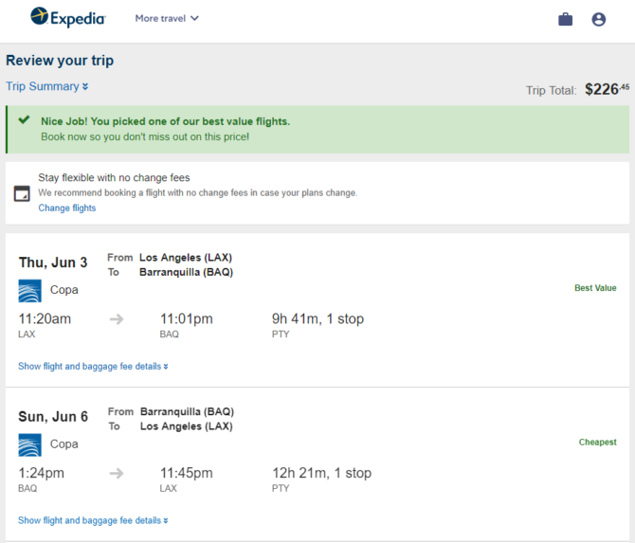The image size is (635, 543).
Task: Click the Expedia logo
Action: click(x=68, y=17)
